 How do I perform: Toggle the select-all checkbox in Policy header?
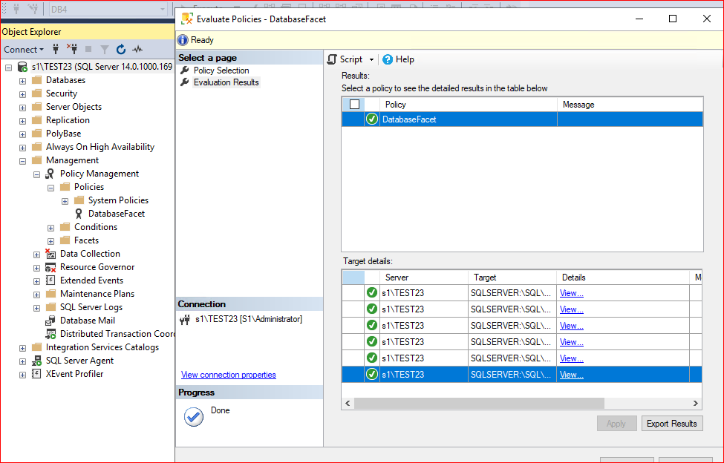pos(354,104)
